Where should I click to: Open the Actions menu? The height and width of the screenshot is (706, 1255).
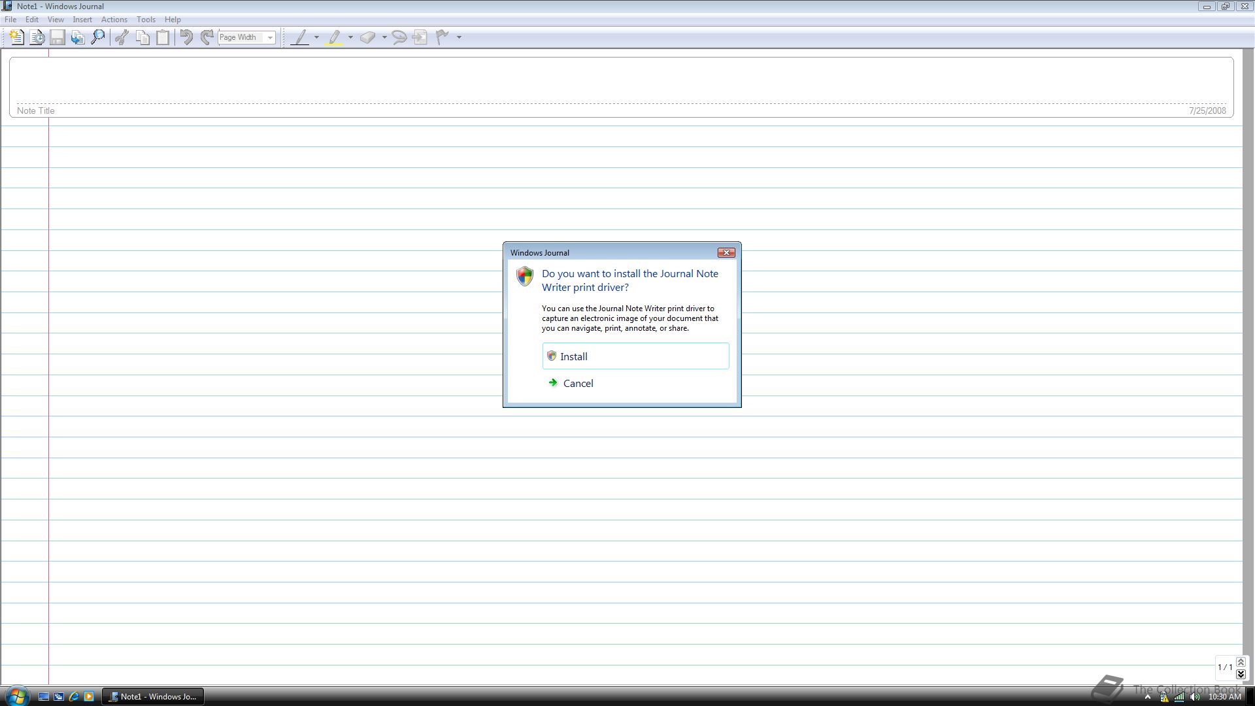[x=114, y=20]
